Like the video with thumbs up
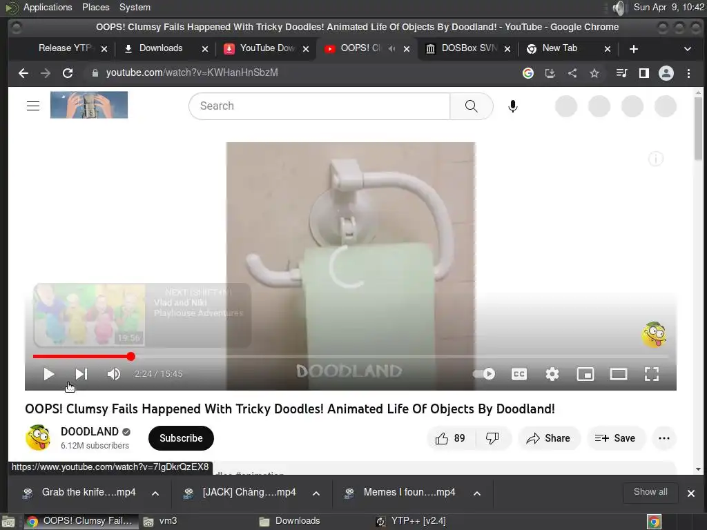Viewport: 707px width, 530px height. pos(450,438)
